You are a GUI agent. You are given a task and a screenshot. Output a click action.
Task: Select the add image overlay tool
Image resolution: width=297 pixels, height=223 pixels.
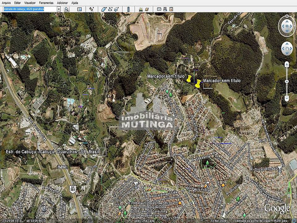pyautogui.click(x=116, y=9)
